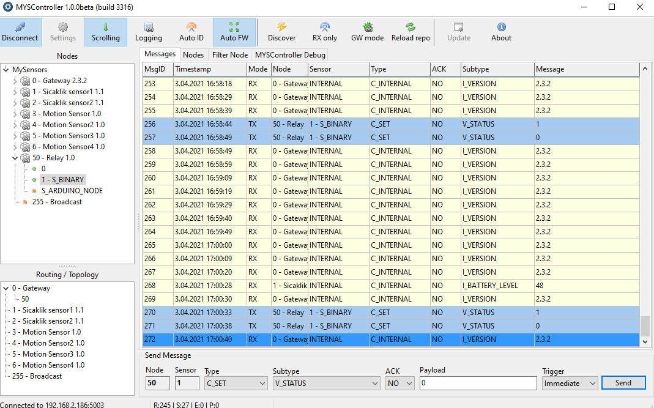654x408 pixels.
Task: Click the message list scrollbar thumb
Action: pyautogui.click(x=645, y=325)
